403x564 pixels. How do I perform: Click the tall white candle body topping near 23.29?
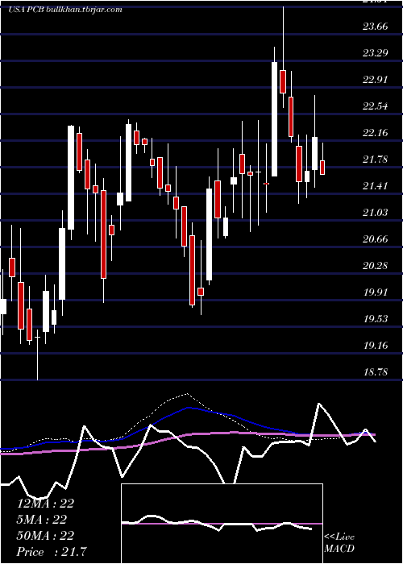pyautogui.click(x=275, y=119)
